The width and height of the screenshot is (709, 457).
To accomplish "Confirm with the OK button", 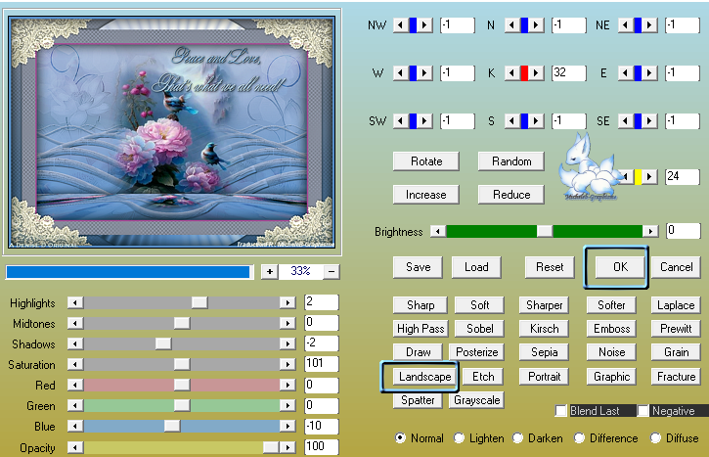I will pos(620,267).
